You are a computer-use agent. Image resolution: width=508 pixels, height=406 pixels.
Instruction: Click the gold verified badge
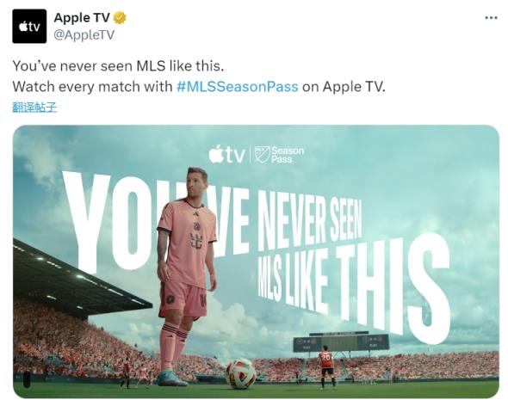coord(120,18)
